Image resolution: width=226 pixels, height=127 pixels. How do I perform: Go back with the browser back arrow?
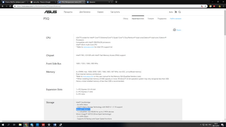[3, 6]
